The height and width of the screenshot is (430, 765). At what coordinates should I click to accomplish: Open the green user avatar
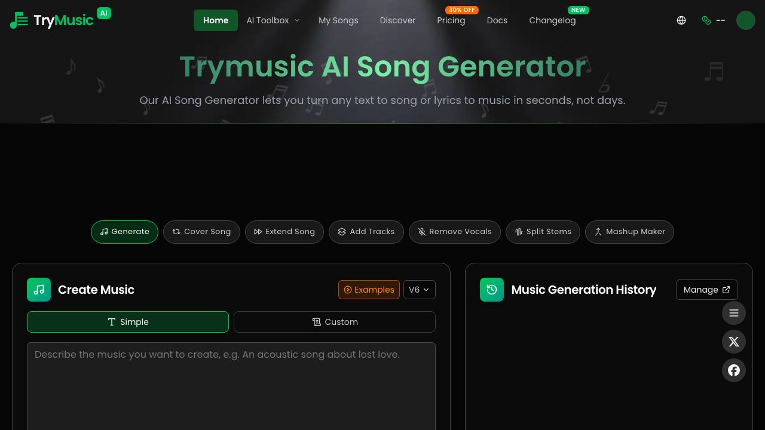tap(746, 20)
